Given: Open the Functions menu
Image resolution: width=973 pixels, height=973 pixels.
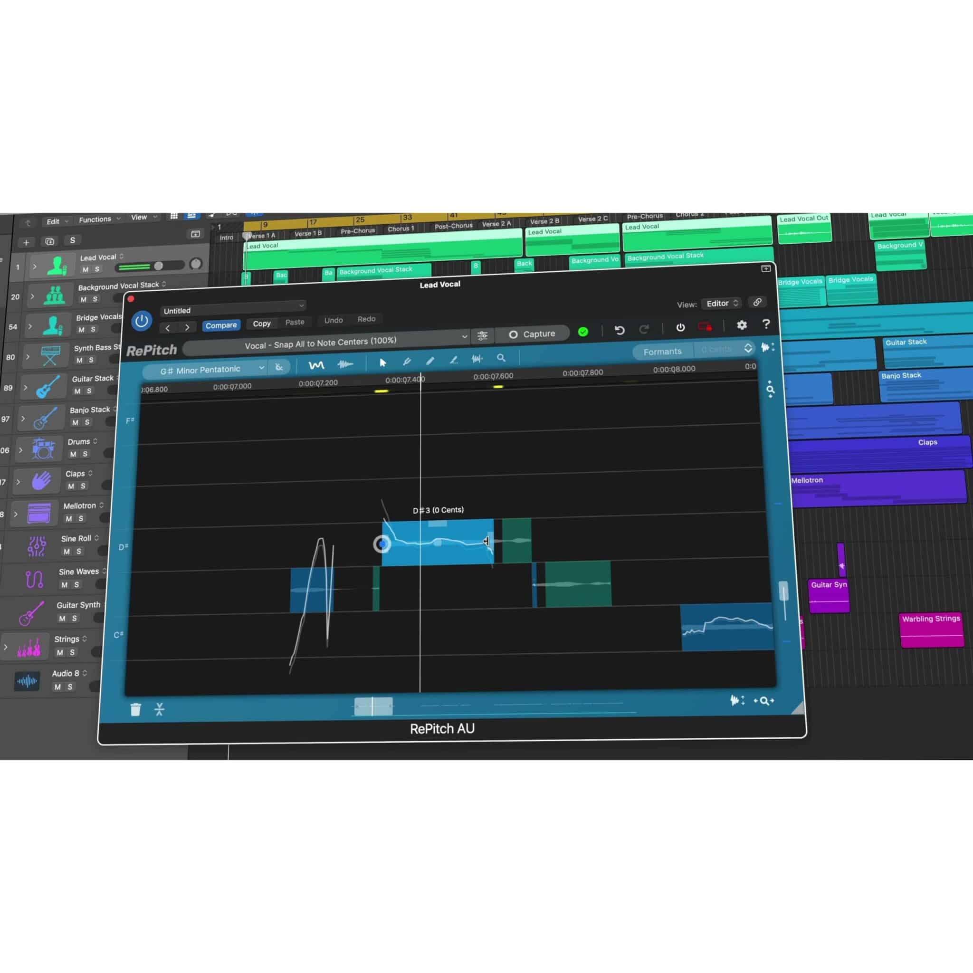Looking at the screenshot, I should pos(100,219).
